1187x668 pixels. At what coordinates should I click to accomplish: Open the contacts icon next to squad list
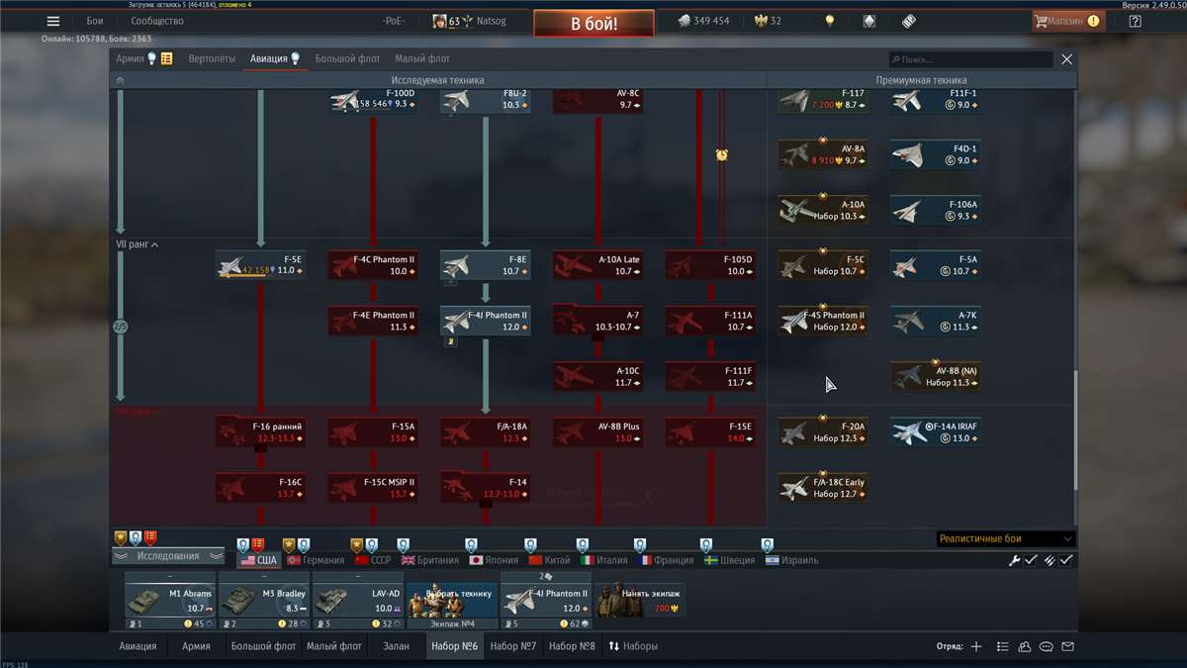1024,646
